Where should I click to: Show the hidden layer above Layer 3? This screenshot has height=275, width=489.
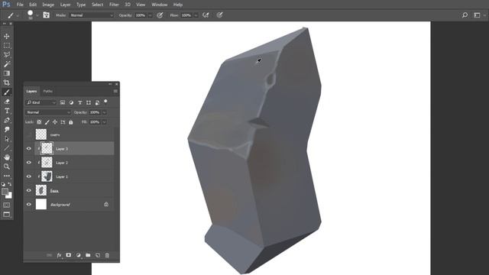coord(29,134)
